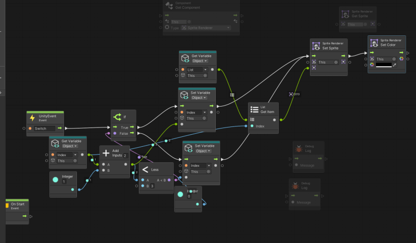Click the Get Component node icon

(169, 6)
